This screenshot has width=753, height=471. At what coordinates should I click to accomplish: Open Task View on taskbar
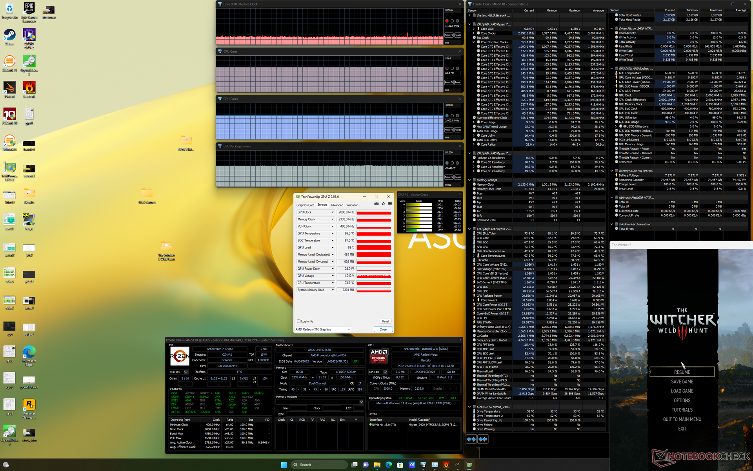[354, 465]
